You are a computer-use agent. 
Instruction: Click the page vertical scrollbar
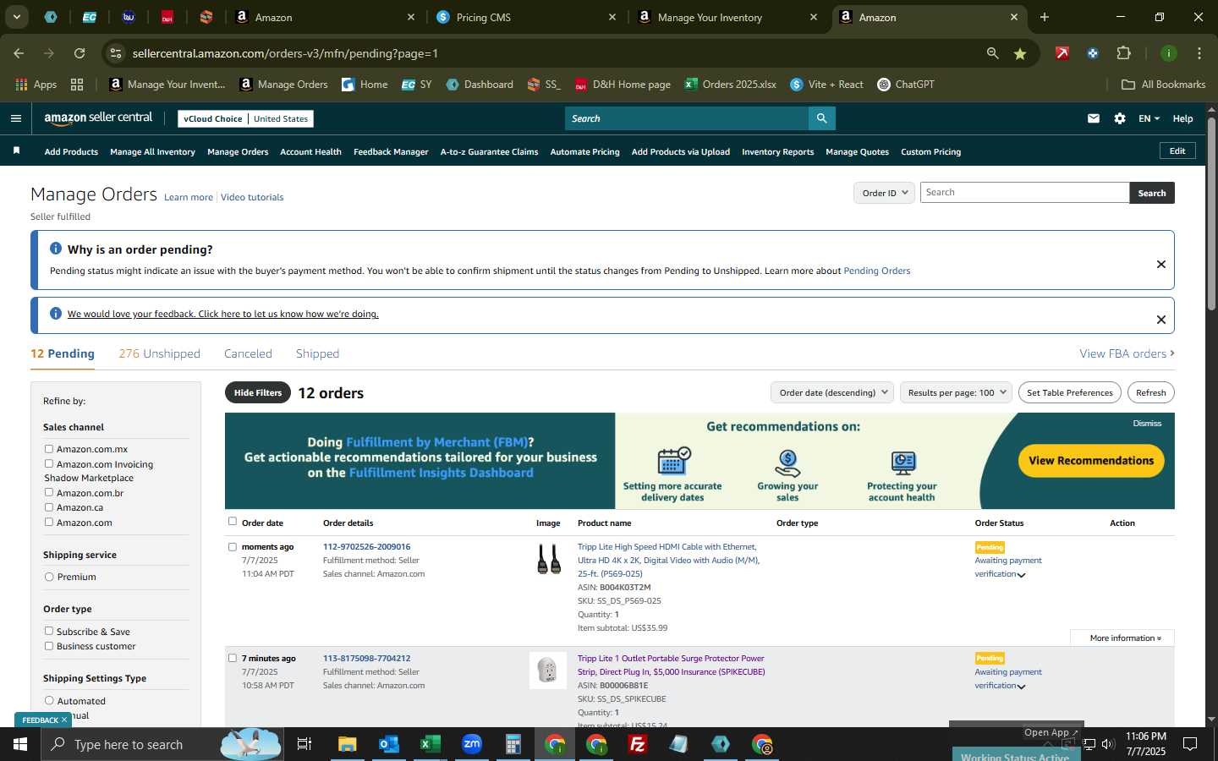point(1211,213)
